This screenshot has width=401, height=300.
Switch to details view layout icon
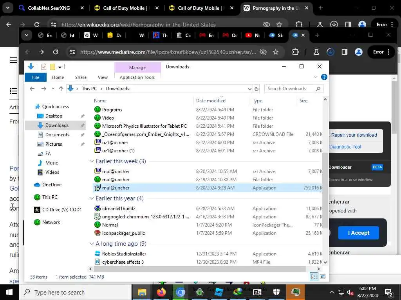pyautogui.click(x=314, y=277)
